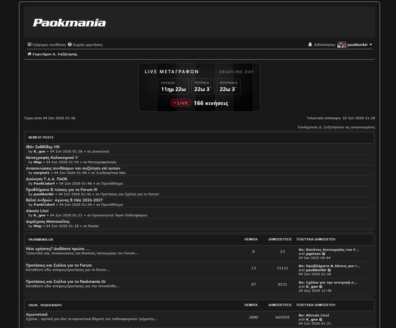Open the Μεταγραφολογία forum link
The image size is (396, 328).
[x=102, y=162]
